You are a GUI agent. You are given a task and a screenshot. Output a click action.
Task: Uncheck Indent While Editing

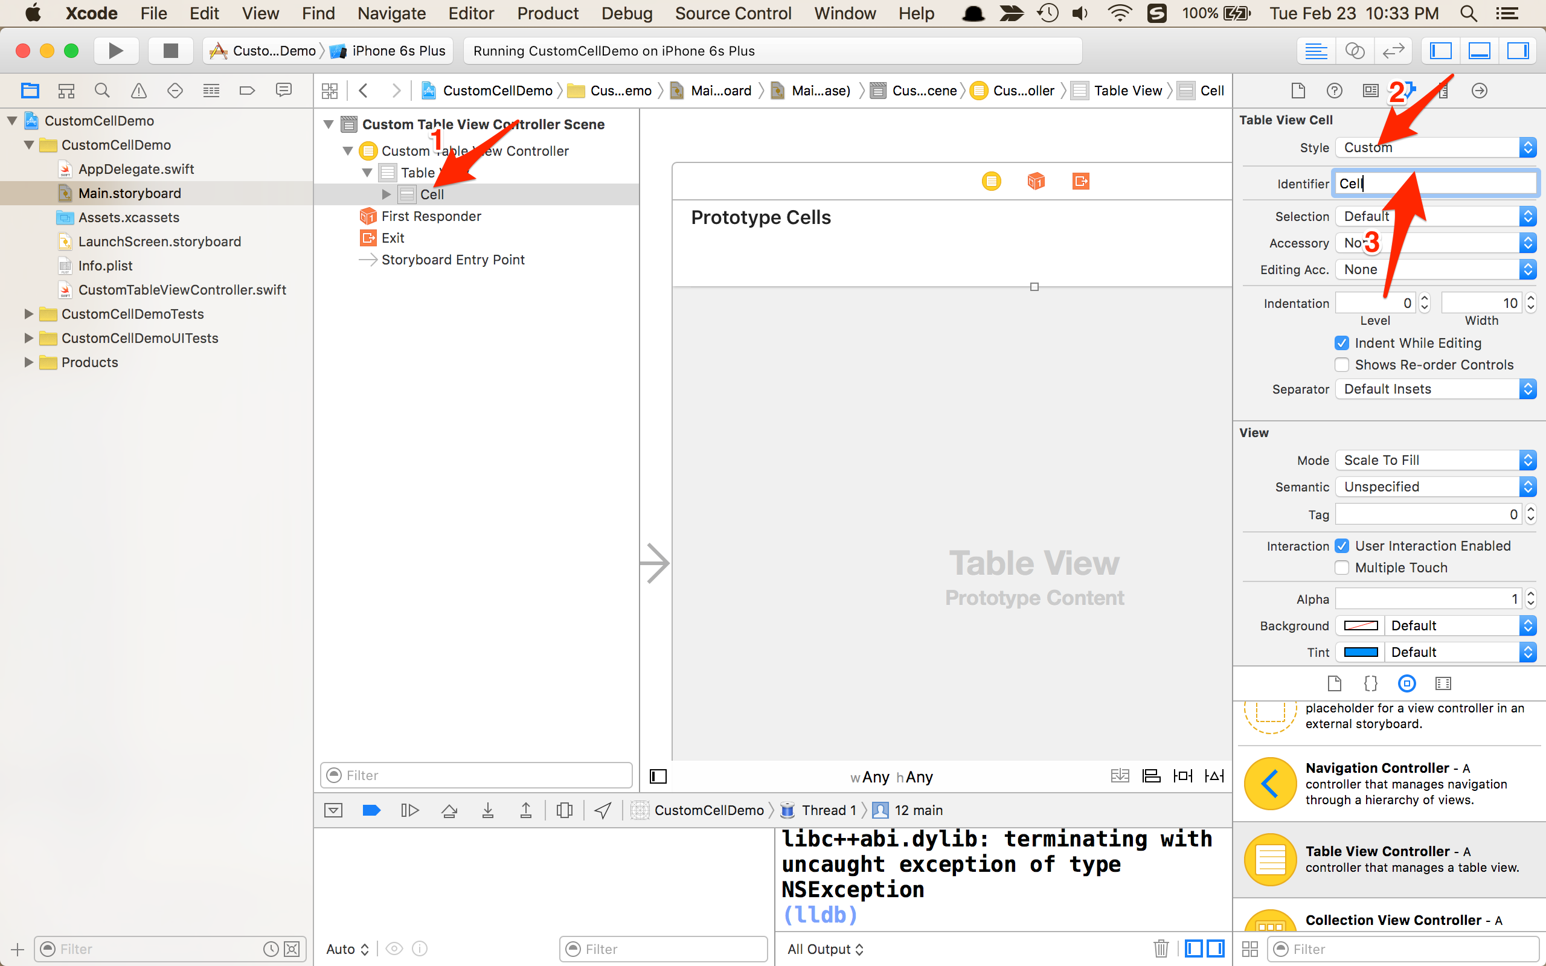[1341, 343]
